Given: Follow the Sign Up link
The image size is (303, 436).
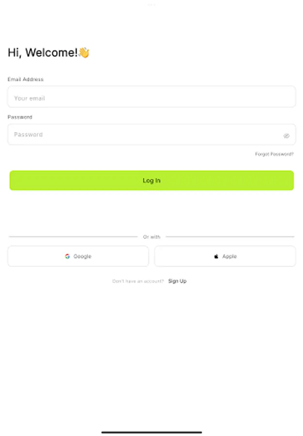Looking at the screenshot, I should 177,280.
